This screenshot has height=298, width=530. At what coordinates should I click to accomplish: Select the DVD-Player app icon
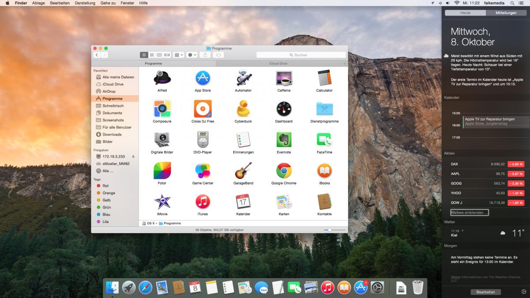[203, 140]
